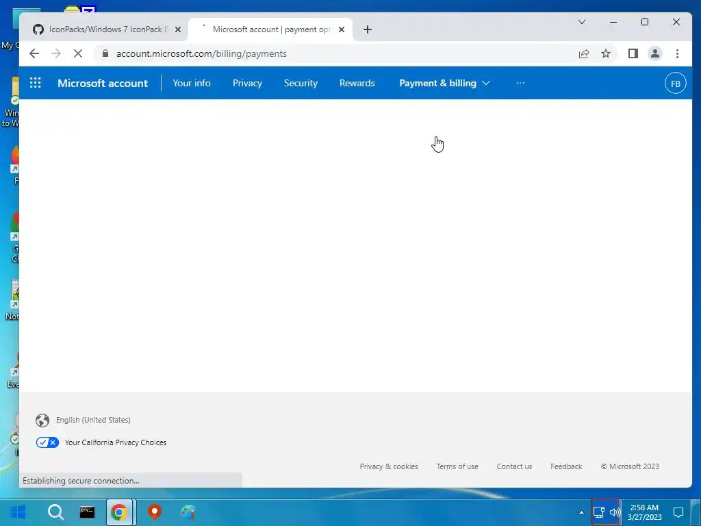This screenshot has height=526, width=701.
Task: Change language English (United States)
Action: click(x=93, y=420)
